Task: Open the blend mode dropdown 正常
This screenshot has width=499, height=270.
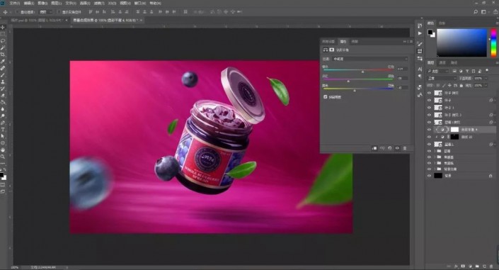Action: 442,78
